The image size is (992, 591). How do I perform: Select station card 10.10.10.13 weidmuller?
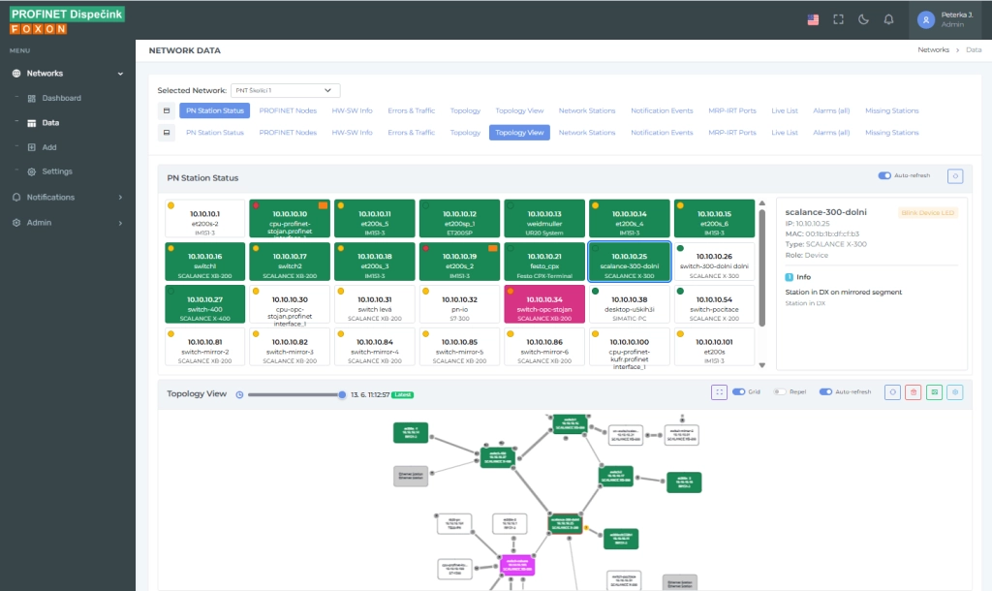pyautogui.click(x=544, y=218)
